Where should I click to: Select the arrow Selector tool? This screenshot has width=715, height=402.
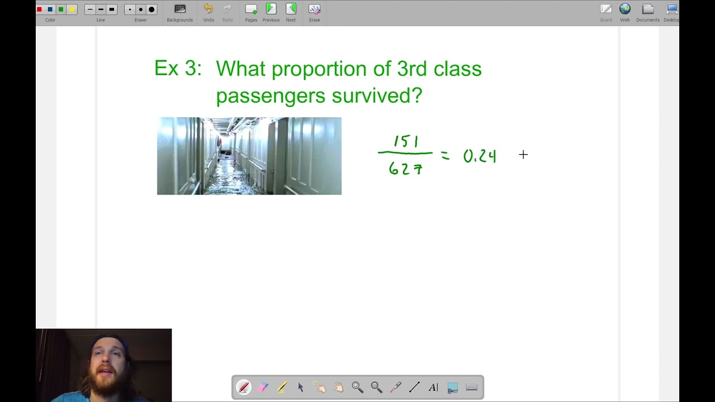pyautogui.click(x=301, y=387)
